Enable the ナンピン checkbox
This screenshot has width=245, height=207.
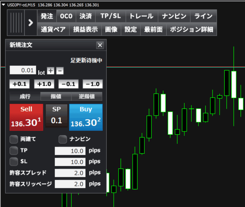(63, 139)
